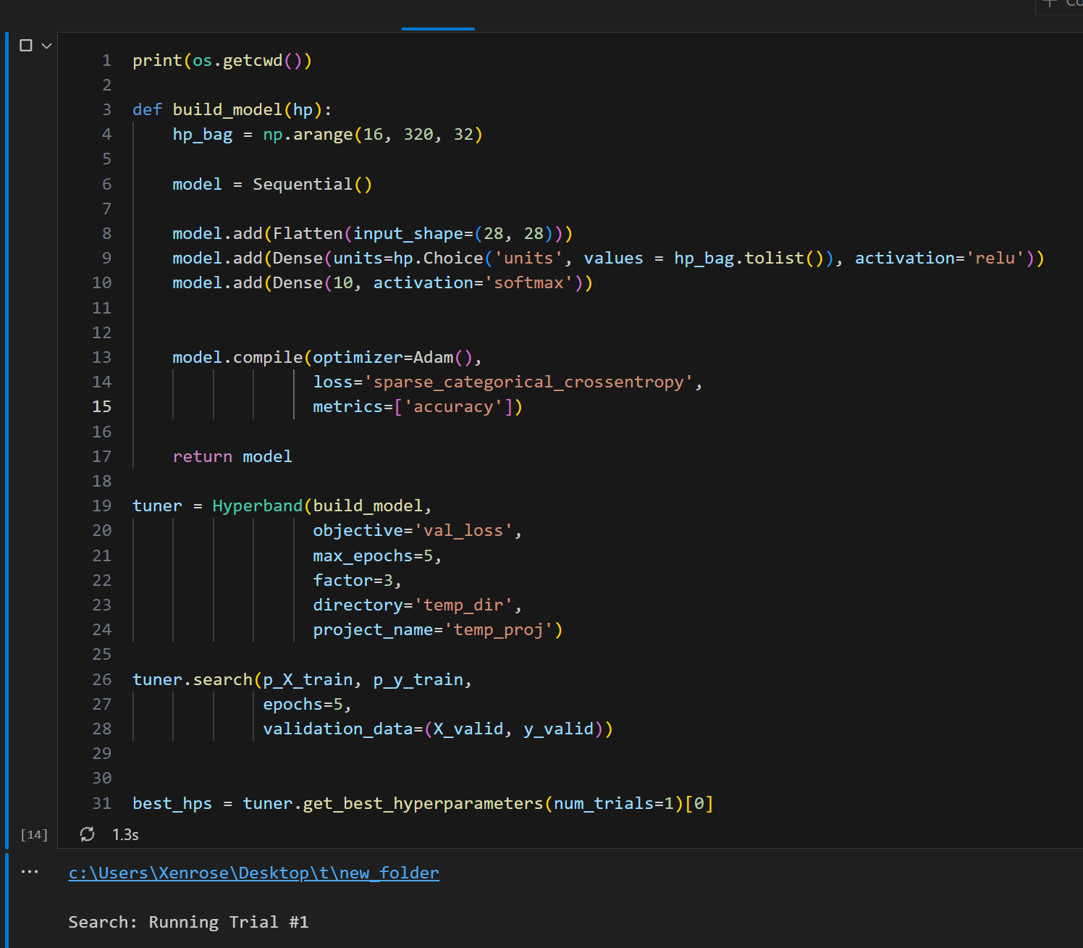
Task: Select the blue cell focus bar beside code
Action: point(7,435)
